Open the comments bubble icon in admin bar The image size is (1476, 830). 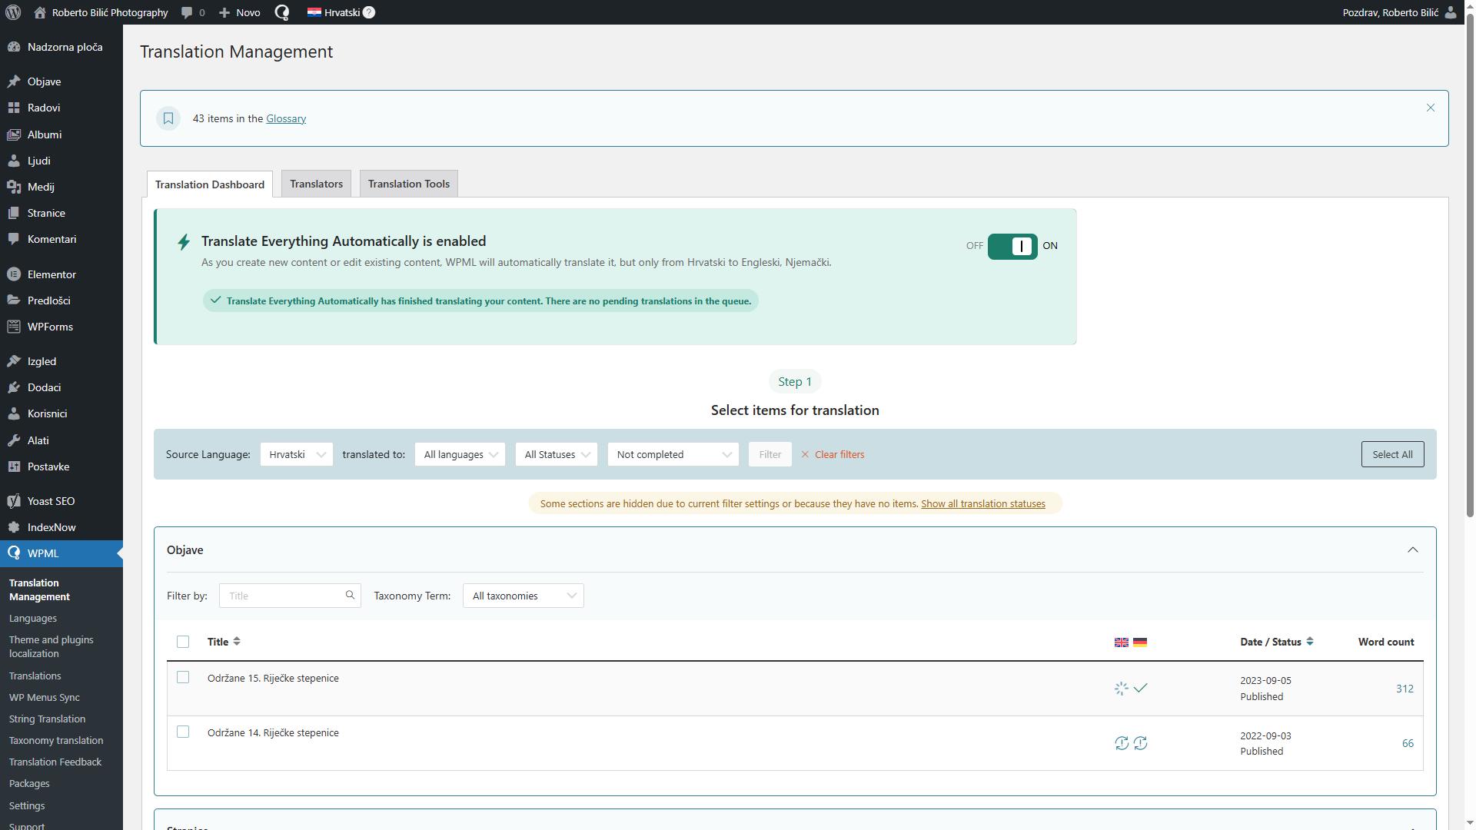[187, 12]
